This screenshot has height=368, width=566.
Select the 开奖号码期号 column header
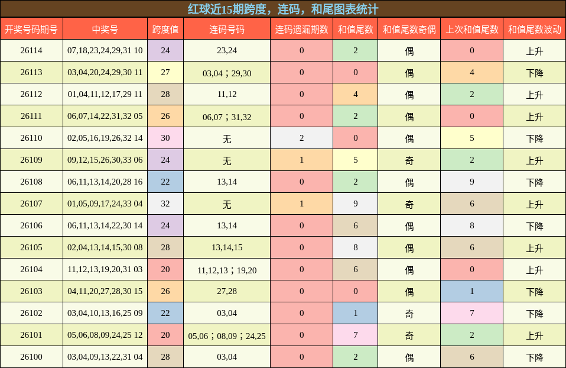pyautogui.click(x=31, y=29)
